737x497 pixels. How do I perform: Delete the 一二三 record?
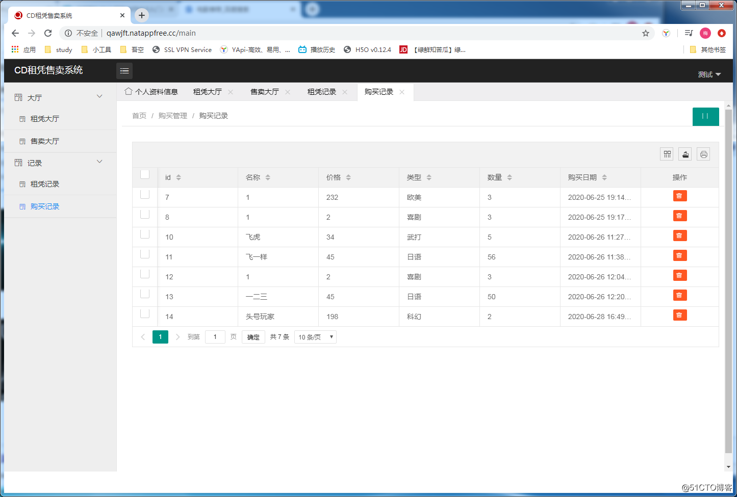(680, 295)
